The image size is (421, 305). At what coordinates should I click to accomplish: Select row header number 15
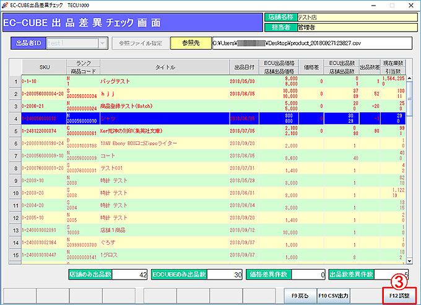point(15,255)
